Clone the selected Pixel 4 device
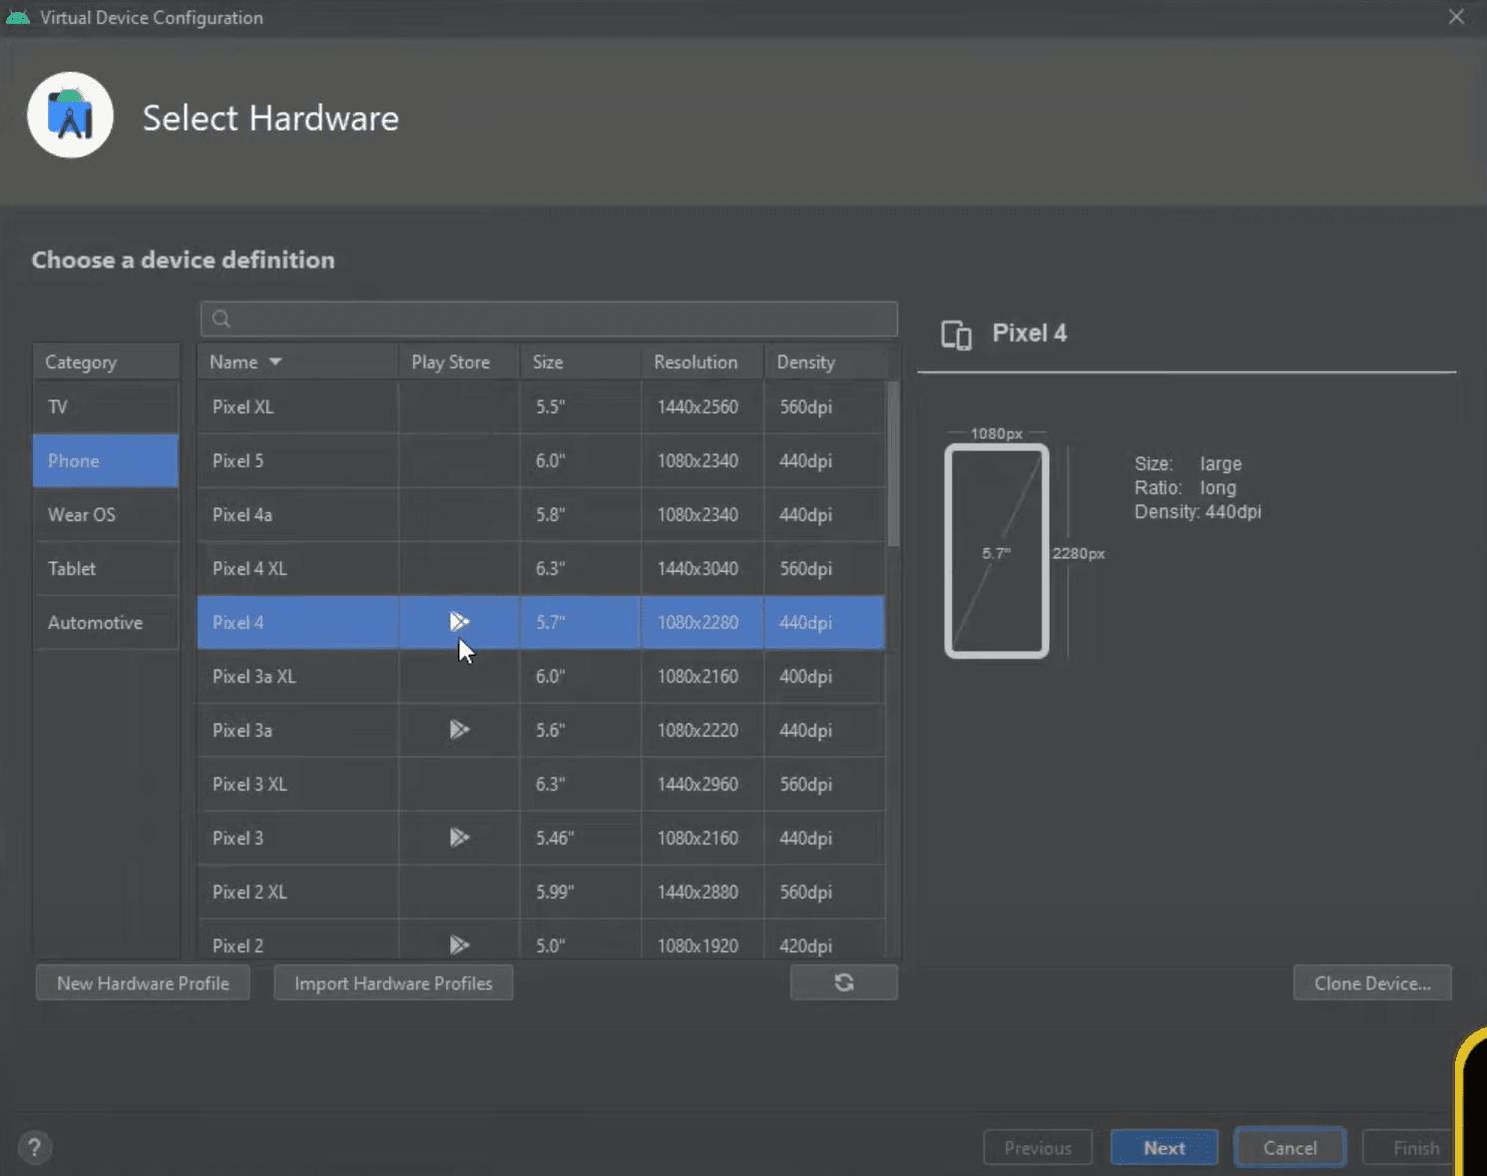Image resolution: width=1487 pixels, height=1176 pixels. [x=1371, y=982]
